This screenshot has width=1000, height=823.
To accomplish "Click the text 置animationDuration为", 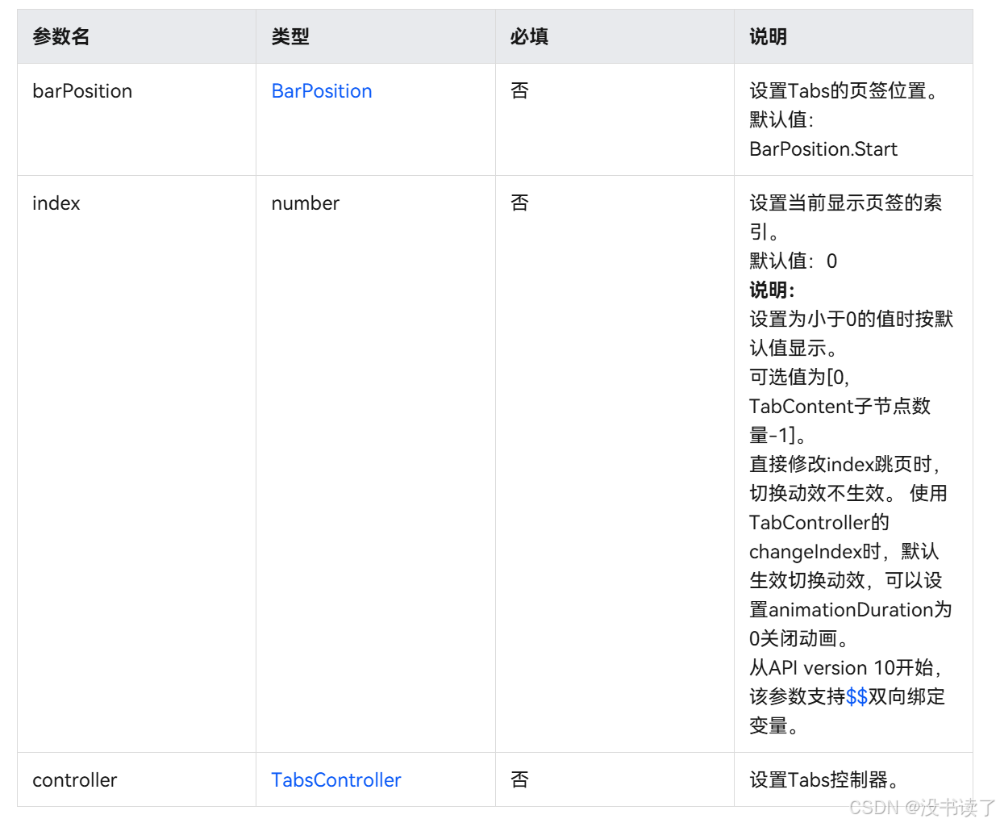I will [851, 610].
